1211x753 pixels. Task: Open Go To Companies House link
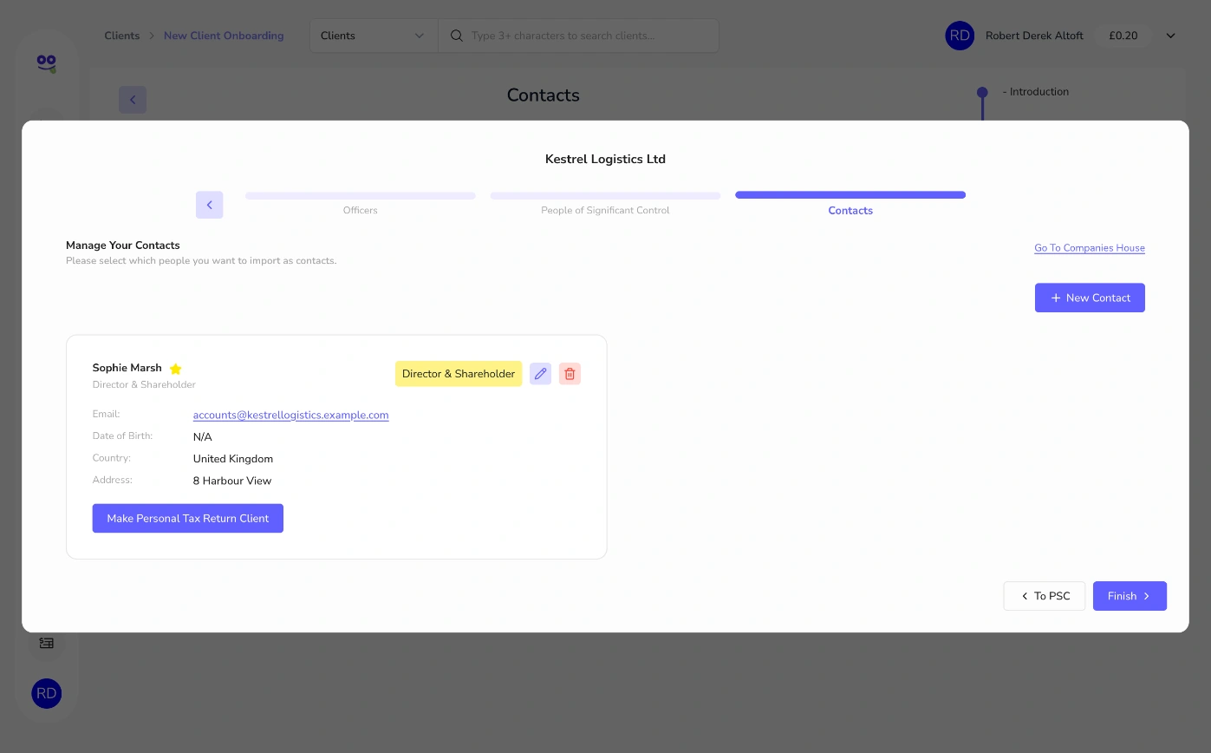(1090, 248)
